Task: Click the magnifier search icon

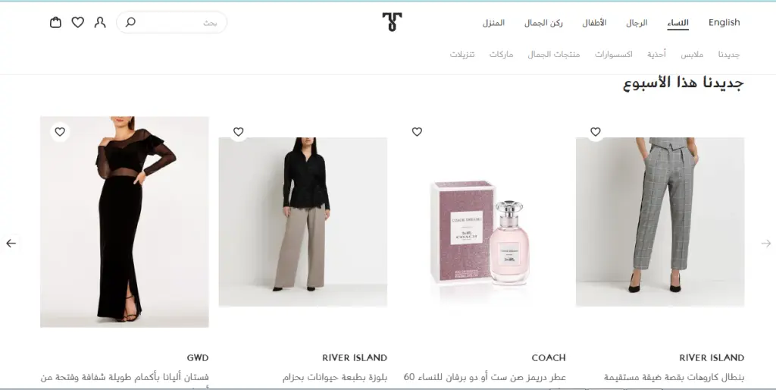Action: [x=130, y=22]
